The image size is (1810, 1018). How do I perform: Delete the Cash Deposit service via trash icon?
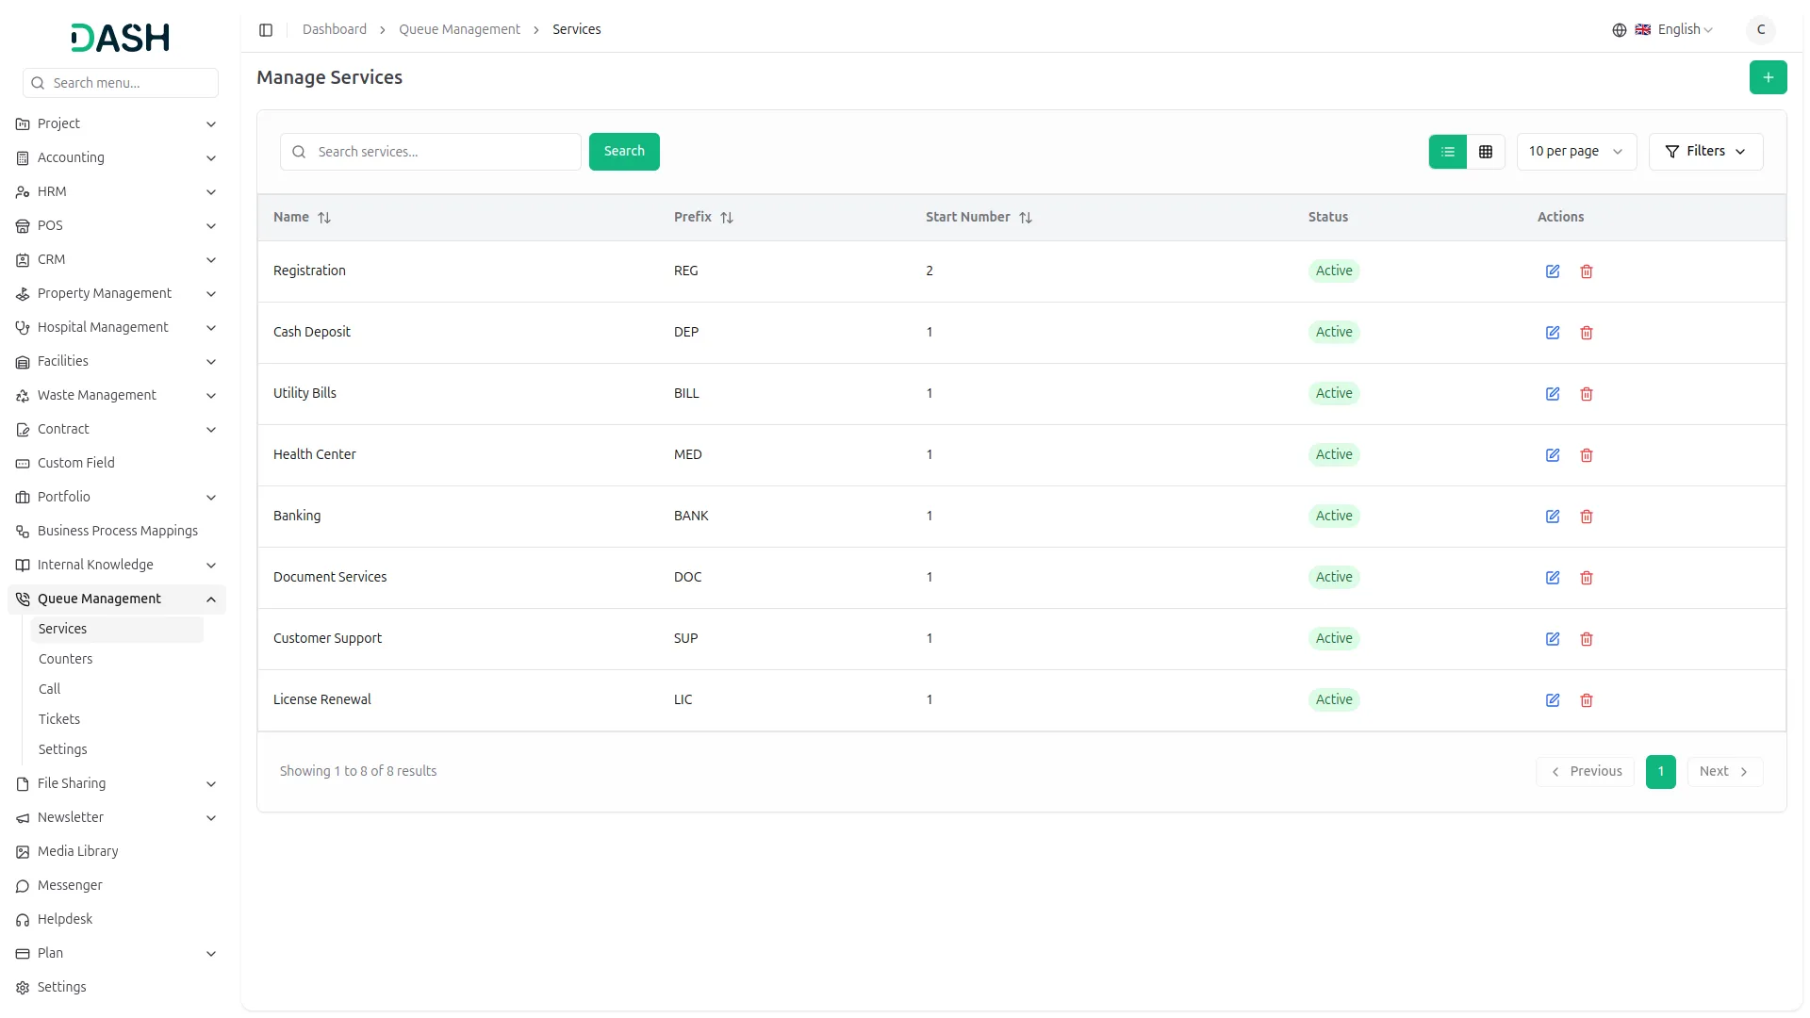click(x=1587, y=333)
